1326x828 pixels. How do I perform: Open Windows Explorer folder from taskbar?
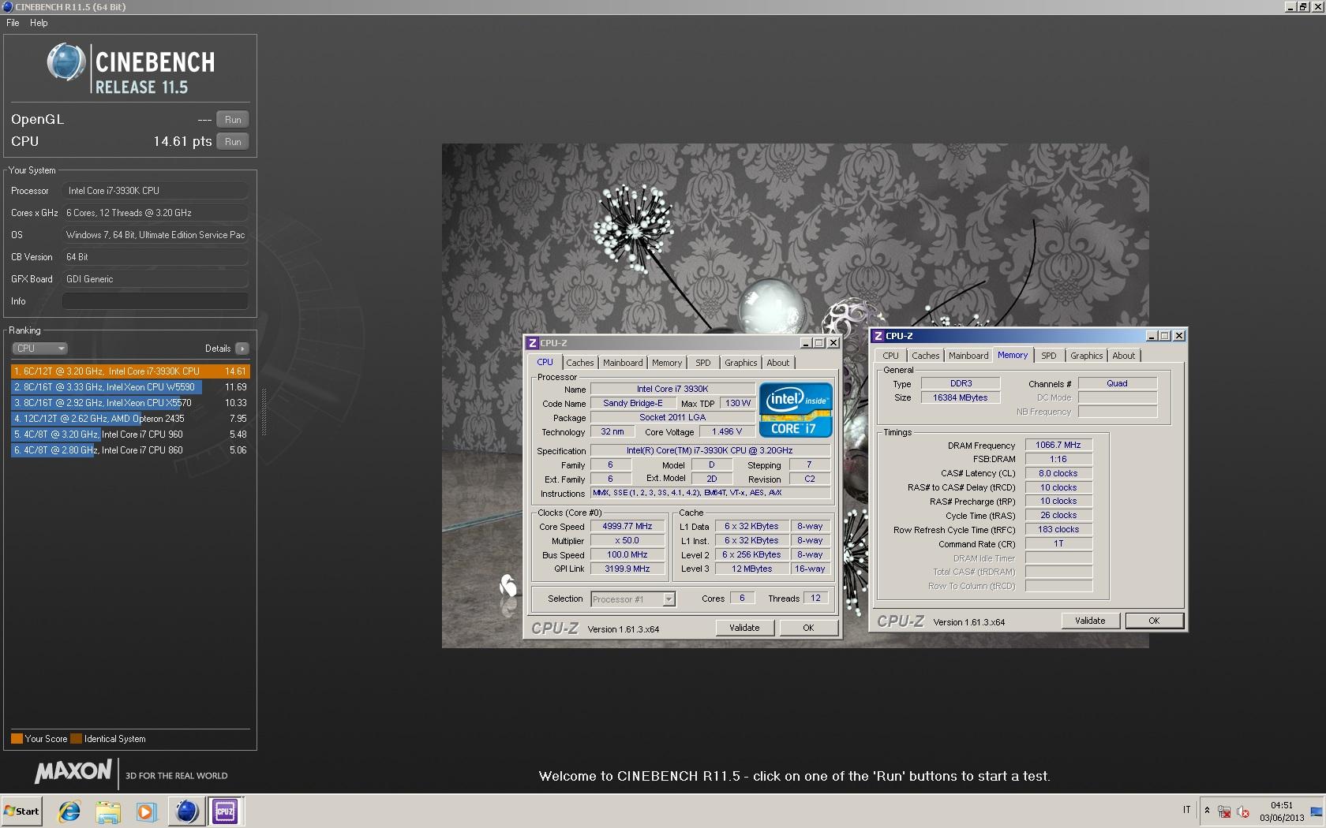(108, 811)
